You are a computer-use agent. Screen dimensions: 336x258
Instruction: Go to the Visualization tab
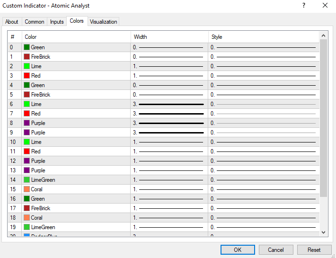[x=103, y=22]
